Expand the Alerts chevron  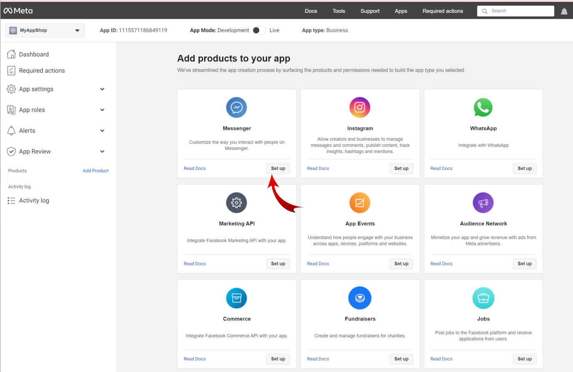click(102, 131)
